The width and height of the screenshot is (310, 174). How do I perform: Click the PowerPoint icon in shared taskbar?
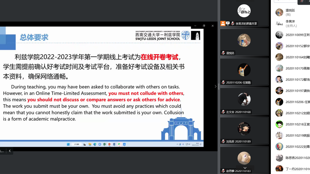coord(109,144)
